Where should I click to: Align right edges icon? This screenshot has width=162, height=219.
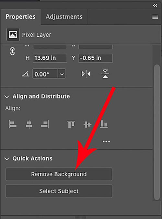tap(45, 124)
